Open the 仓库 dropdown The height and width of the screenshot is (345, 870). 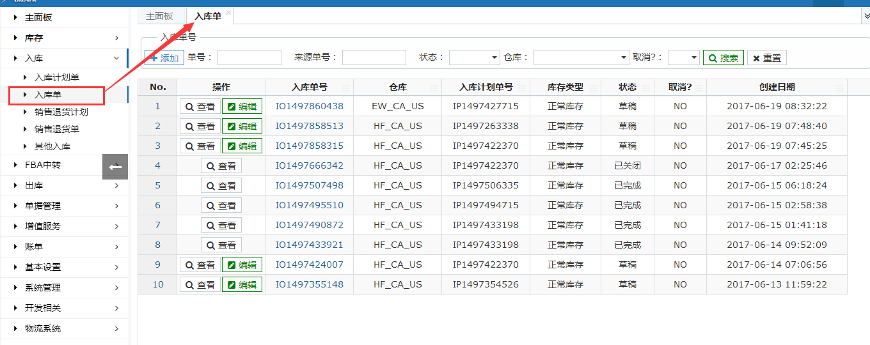581,57
